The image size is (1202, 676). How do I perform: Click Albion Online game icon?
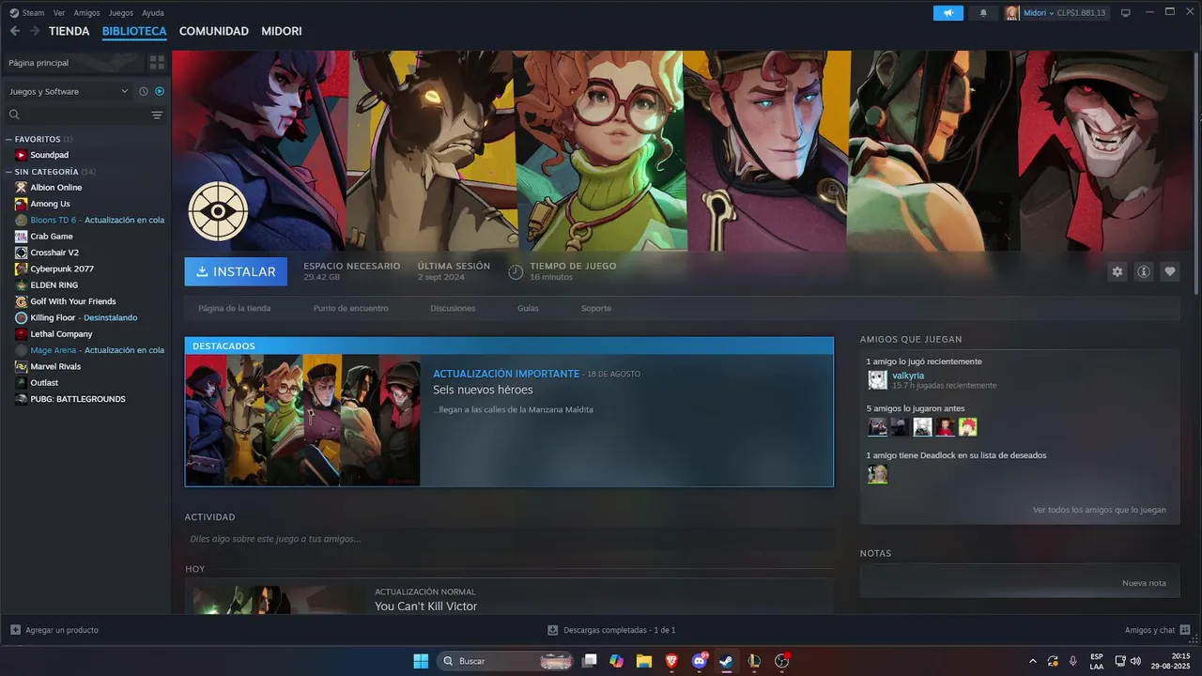[x=22, y=188]
